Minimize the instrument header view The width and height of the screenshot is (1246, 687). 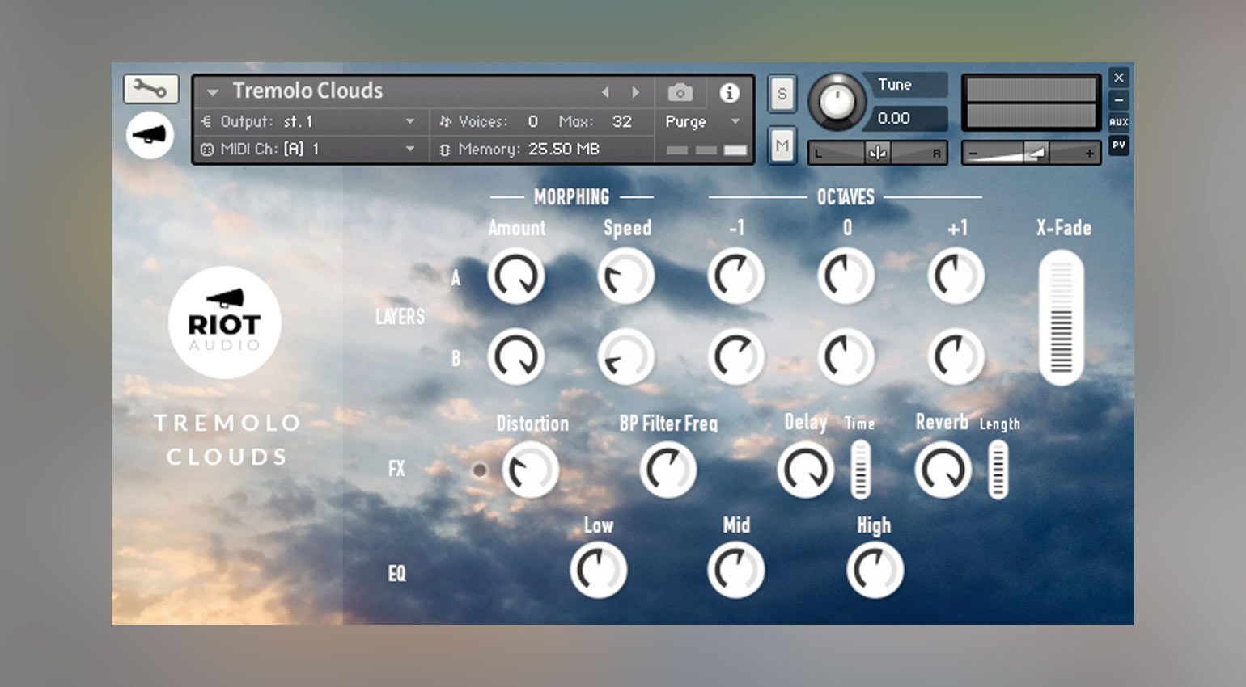[1118, 100]
